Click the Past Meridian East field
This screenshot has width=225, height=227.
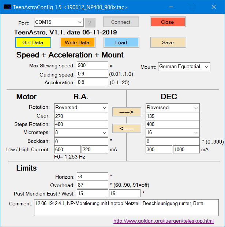[x=93, y=193]
